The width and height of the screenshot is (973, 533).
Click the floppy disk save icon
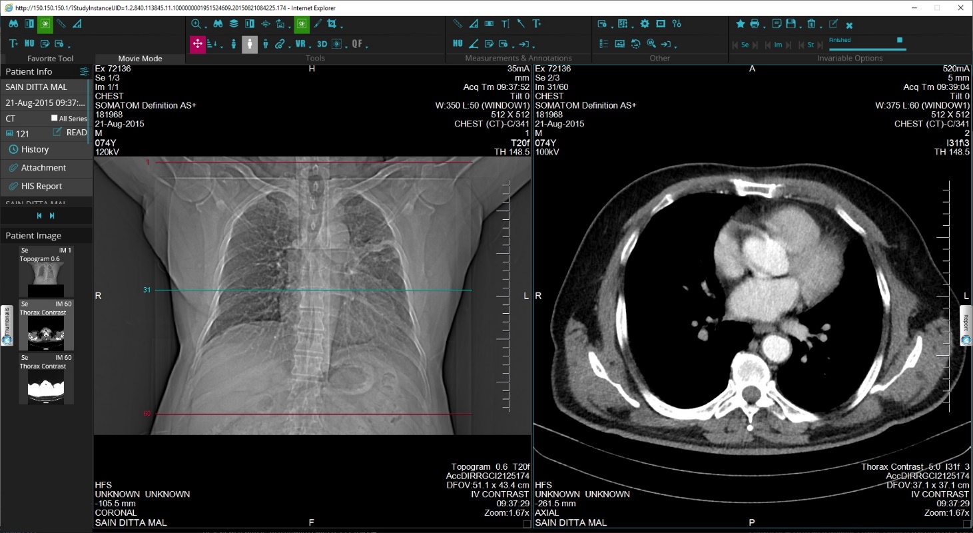pyautogui.click(x=791, y=23)
